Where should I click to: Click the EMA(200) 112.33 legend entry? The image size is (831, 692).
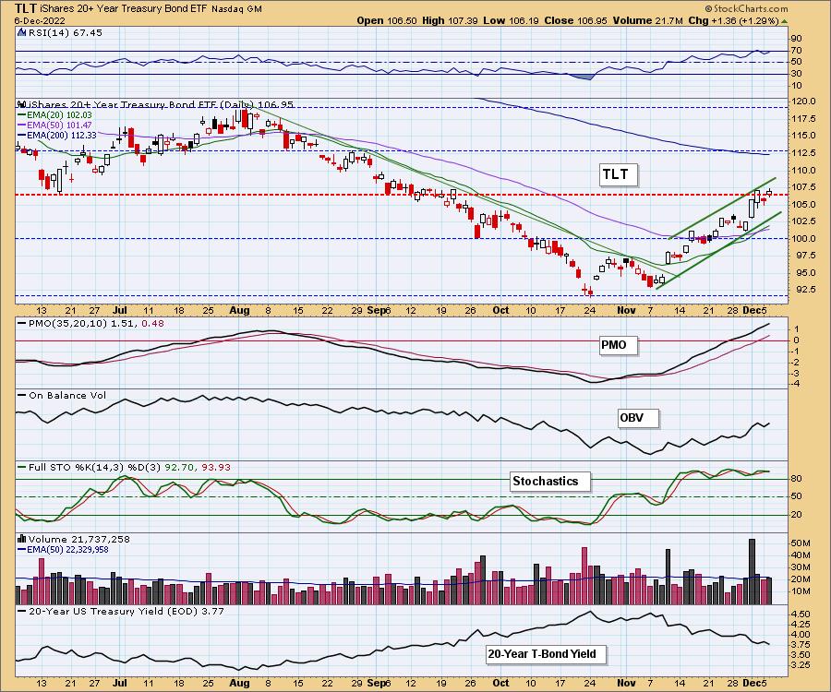click(56, 135)
